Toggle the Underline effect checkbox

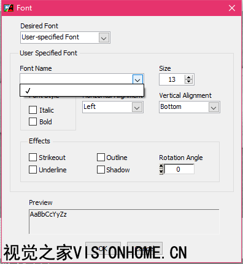(33, 170)
